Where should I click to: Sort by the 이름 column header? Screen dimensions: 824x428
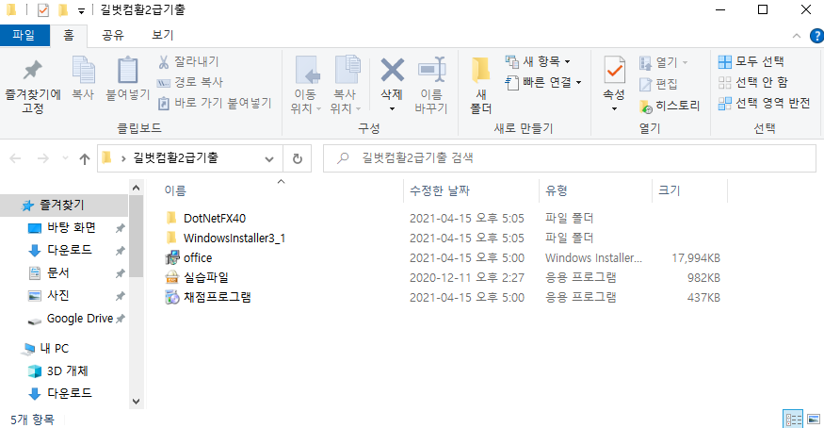(x=175, y=190)
